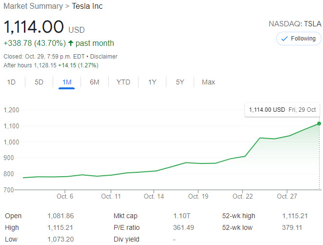Click the 1,000 y-axis label
This screenshot has height=245, width=323.
(11, 142)
